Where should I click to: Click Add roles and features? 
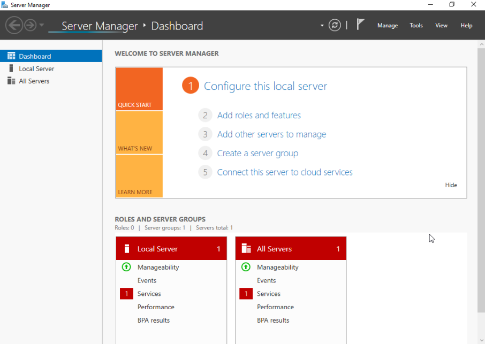(x=259, y=115)
